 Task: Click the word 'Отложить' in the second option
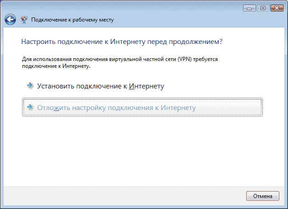coord(52,107)
